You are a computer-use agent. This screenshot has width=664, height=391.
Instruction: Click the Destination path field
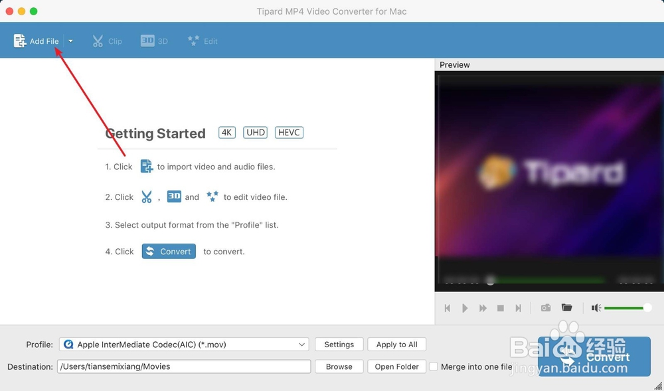(184, 366)
